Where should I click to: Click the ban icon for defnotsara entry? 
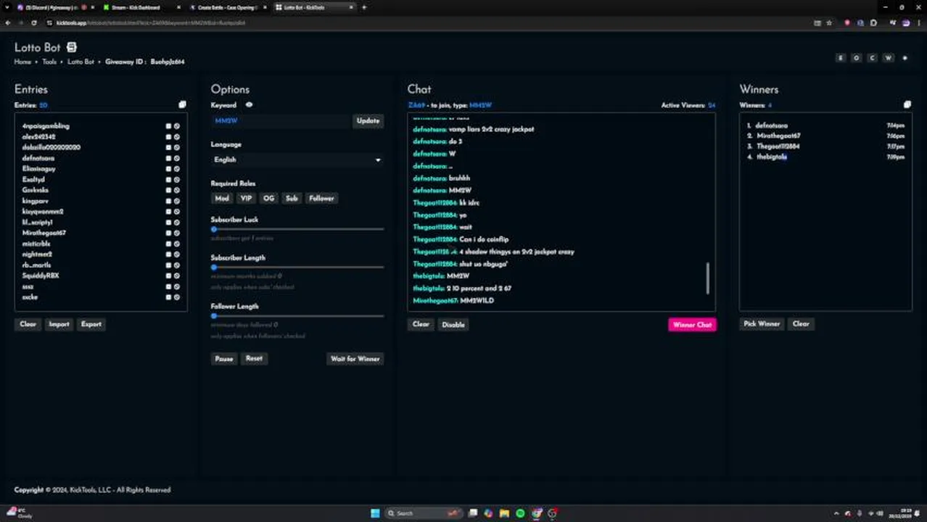[x=176, y=158]
